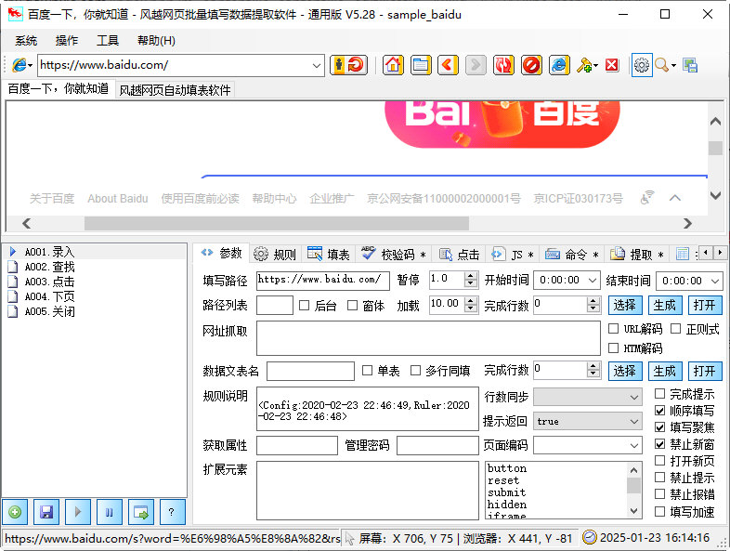Toggle the 后台 checkbox

(304, 305)
